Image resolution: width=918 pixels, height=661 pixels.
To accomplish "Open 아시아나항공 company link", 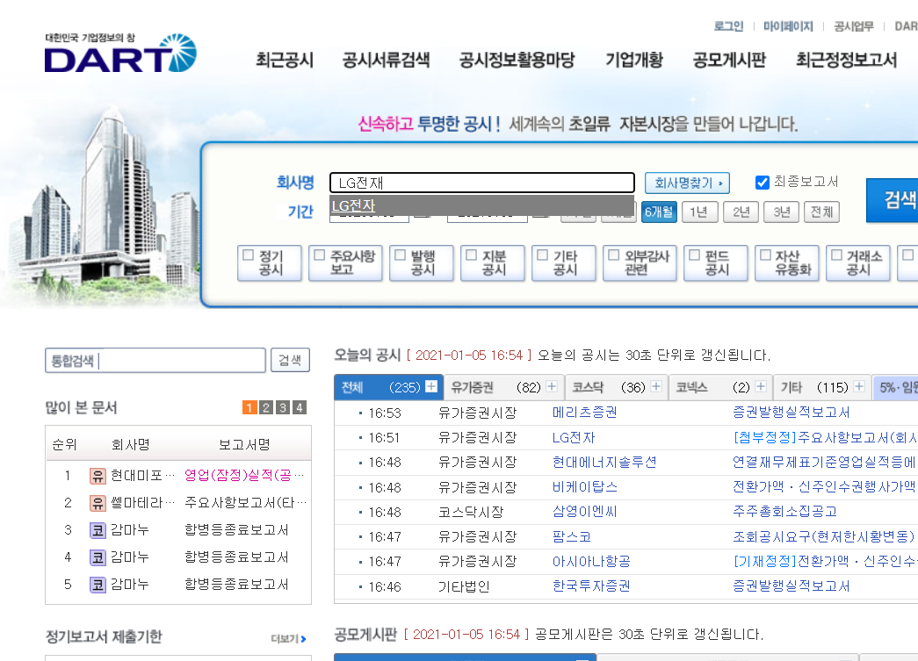I will [591, 562].
